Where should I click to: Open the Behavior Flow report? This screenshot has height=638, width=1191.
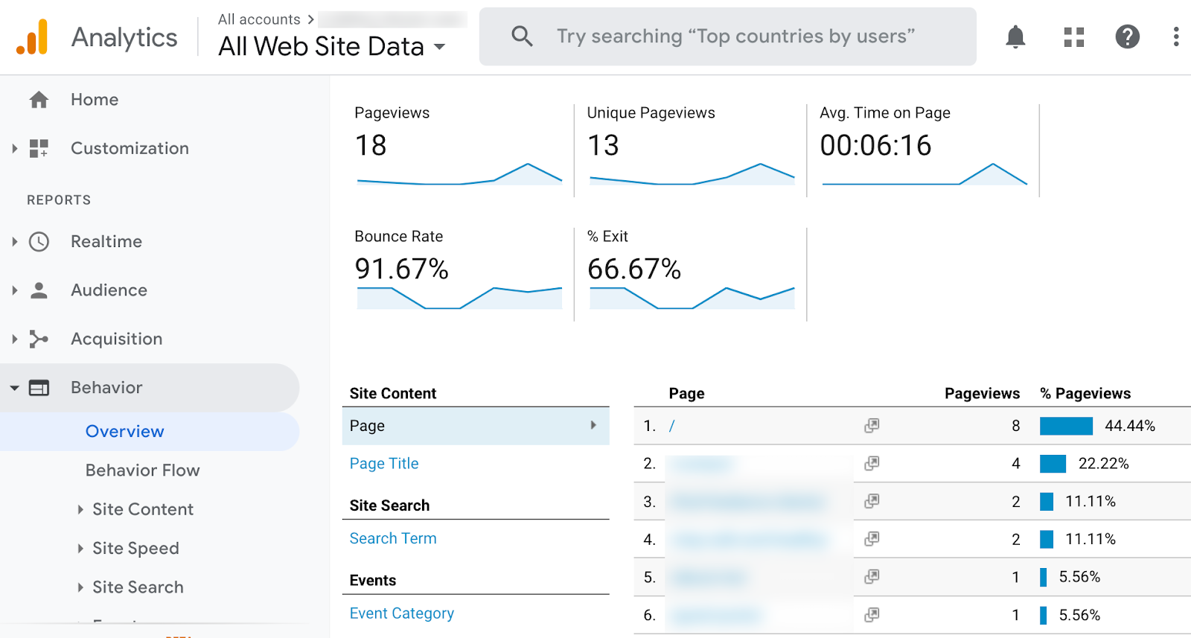(142, 470)
